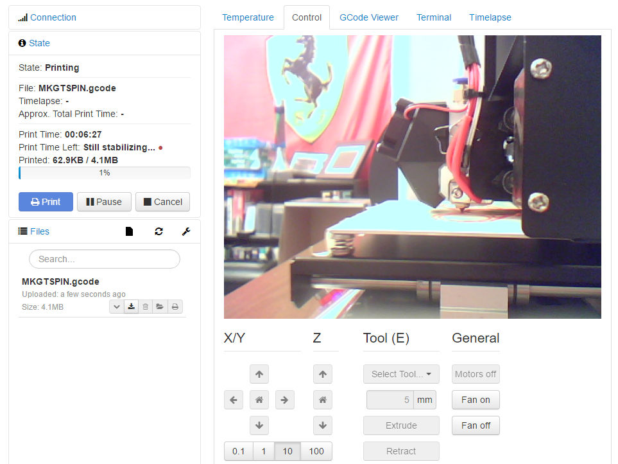The width and height of the screenshot is (618, 464).
Task: Set jog step size to 100
Action: 316,451
